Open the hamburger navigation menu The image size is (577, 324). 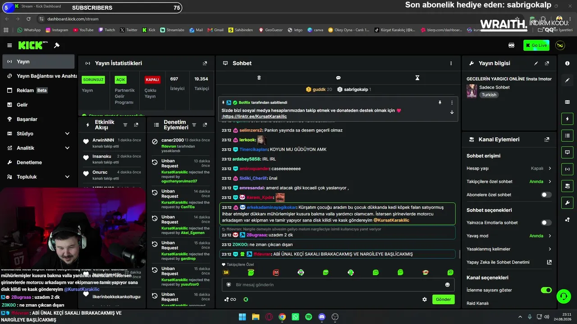pyautogui.click(x=9, y=45)
